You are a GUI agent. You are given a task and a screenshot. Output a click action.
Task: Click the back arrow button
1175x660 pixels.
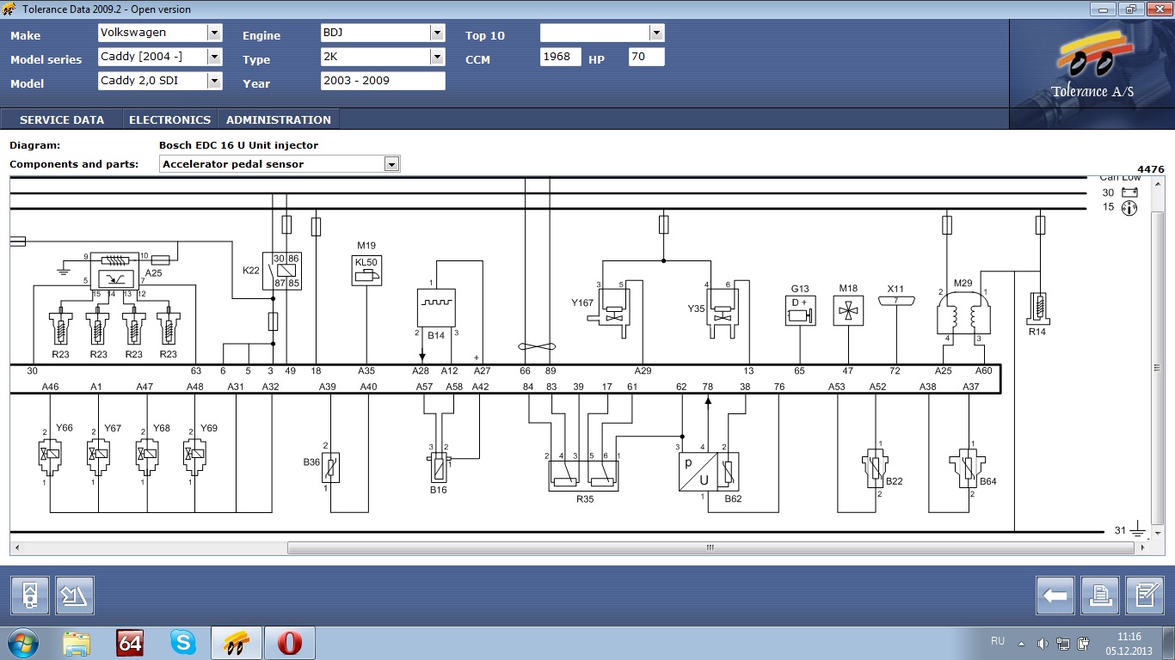pyautogui.click(x=1055, y=596)
